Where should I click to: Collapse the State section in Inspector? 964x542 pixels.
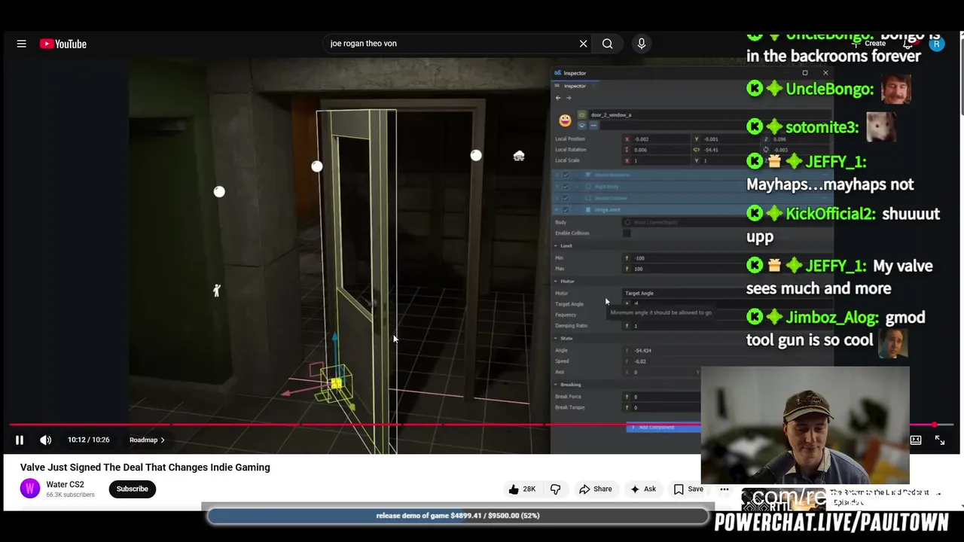coord(557,339)
